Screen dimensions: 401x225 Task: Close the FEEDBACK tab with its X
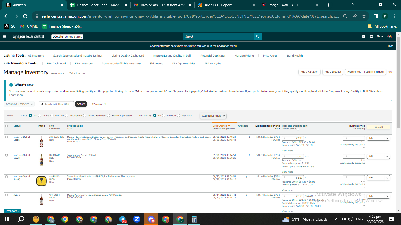[18, 211]
